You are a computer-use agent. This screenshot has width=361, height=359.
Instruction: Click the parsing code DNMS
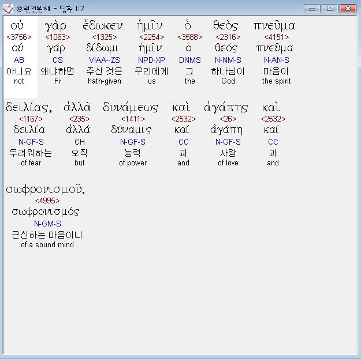(x=189, y=60)
